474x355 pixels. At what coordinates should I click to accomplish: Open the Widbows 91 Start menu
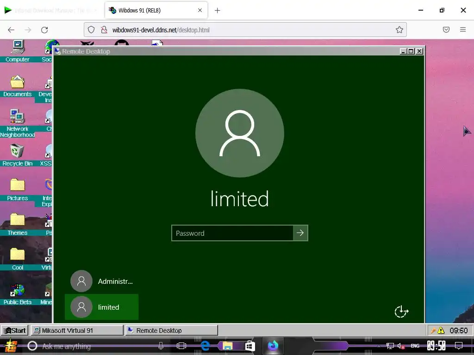coord(14,330)
